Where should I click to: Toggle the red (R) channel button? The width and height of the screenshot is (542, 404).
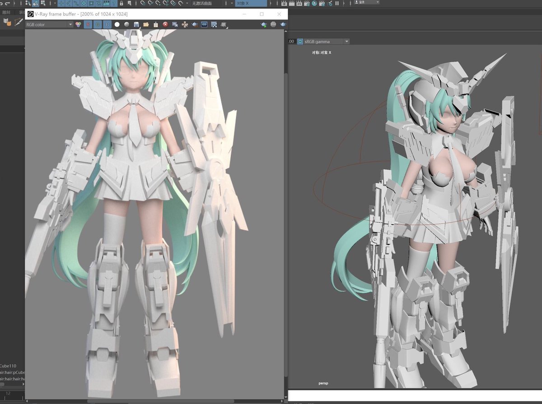(x=89, y=24)
